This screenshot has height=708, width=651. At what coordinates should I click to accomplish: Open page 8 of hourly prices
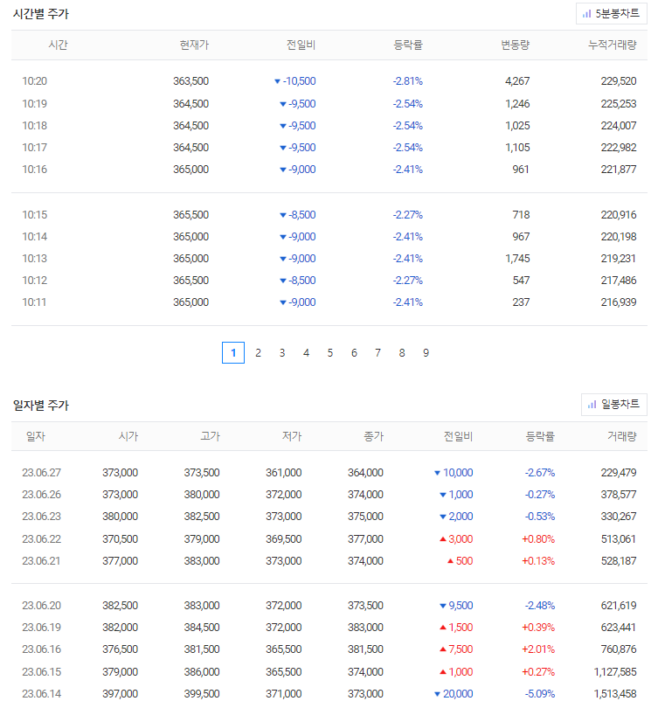coord(402,352)
